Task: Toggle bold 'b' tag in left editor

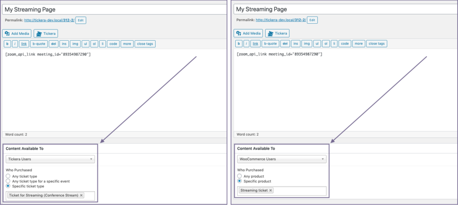Action: pos(8,44)
